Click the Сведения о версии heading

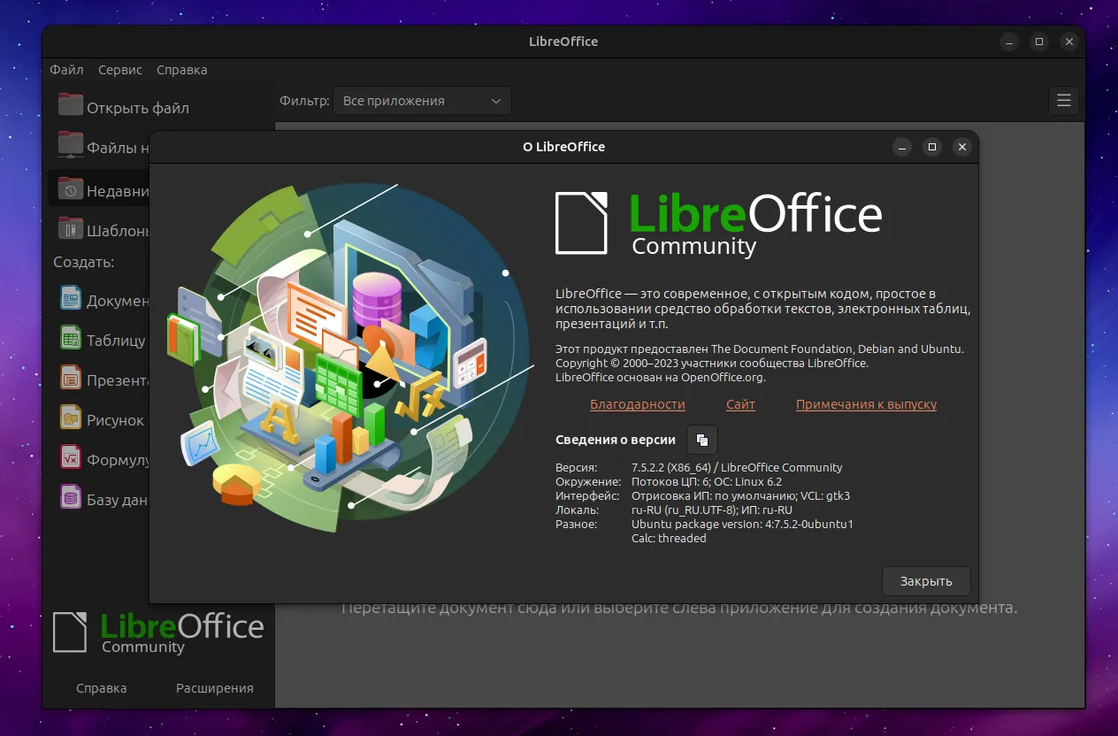(x=616, y=440)
